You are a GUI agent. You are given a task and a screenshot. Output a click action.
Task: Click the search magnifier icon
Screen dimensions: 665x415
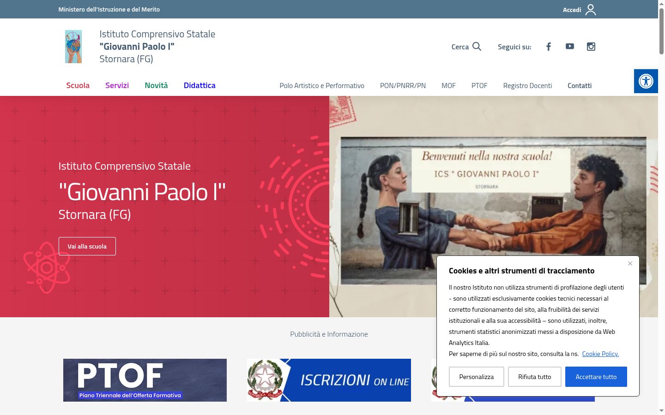tap(477, 47)
